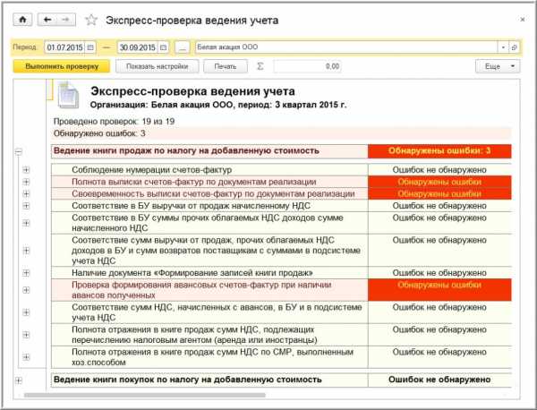Open the Еще menu
537x410 pixels.
tap(497, 66)
